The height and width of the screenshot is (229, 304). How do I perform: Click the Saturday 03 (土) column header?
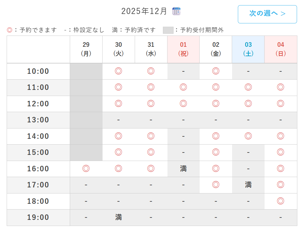point(248,49)
